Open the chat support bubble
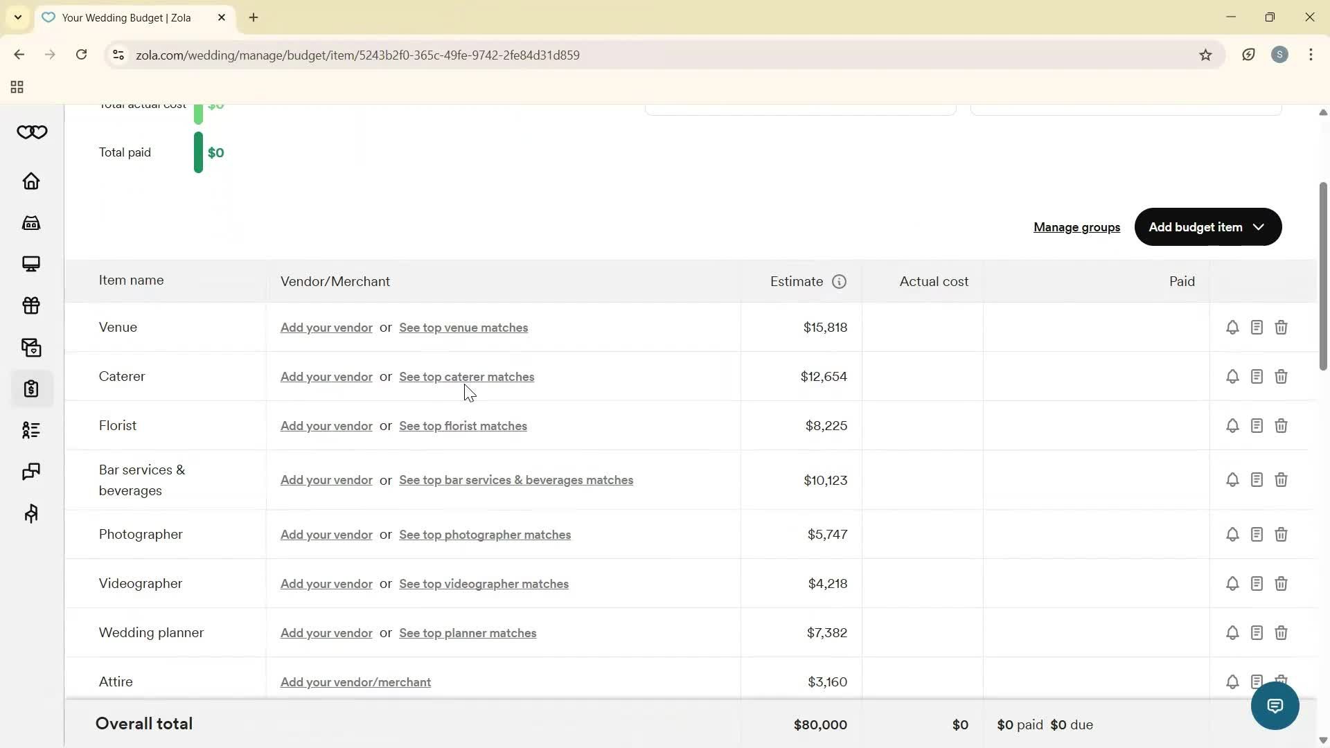 pos(1275,705)
